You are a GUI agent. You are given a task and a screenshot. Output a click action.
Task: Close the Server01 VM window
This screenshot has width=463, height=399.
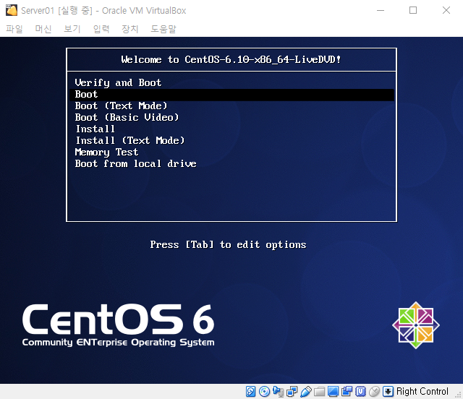(x=446, y=10)
